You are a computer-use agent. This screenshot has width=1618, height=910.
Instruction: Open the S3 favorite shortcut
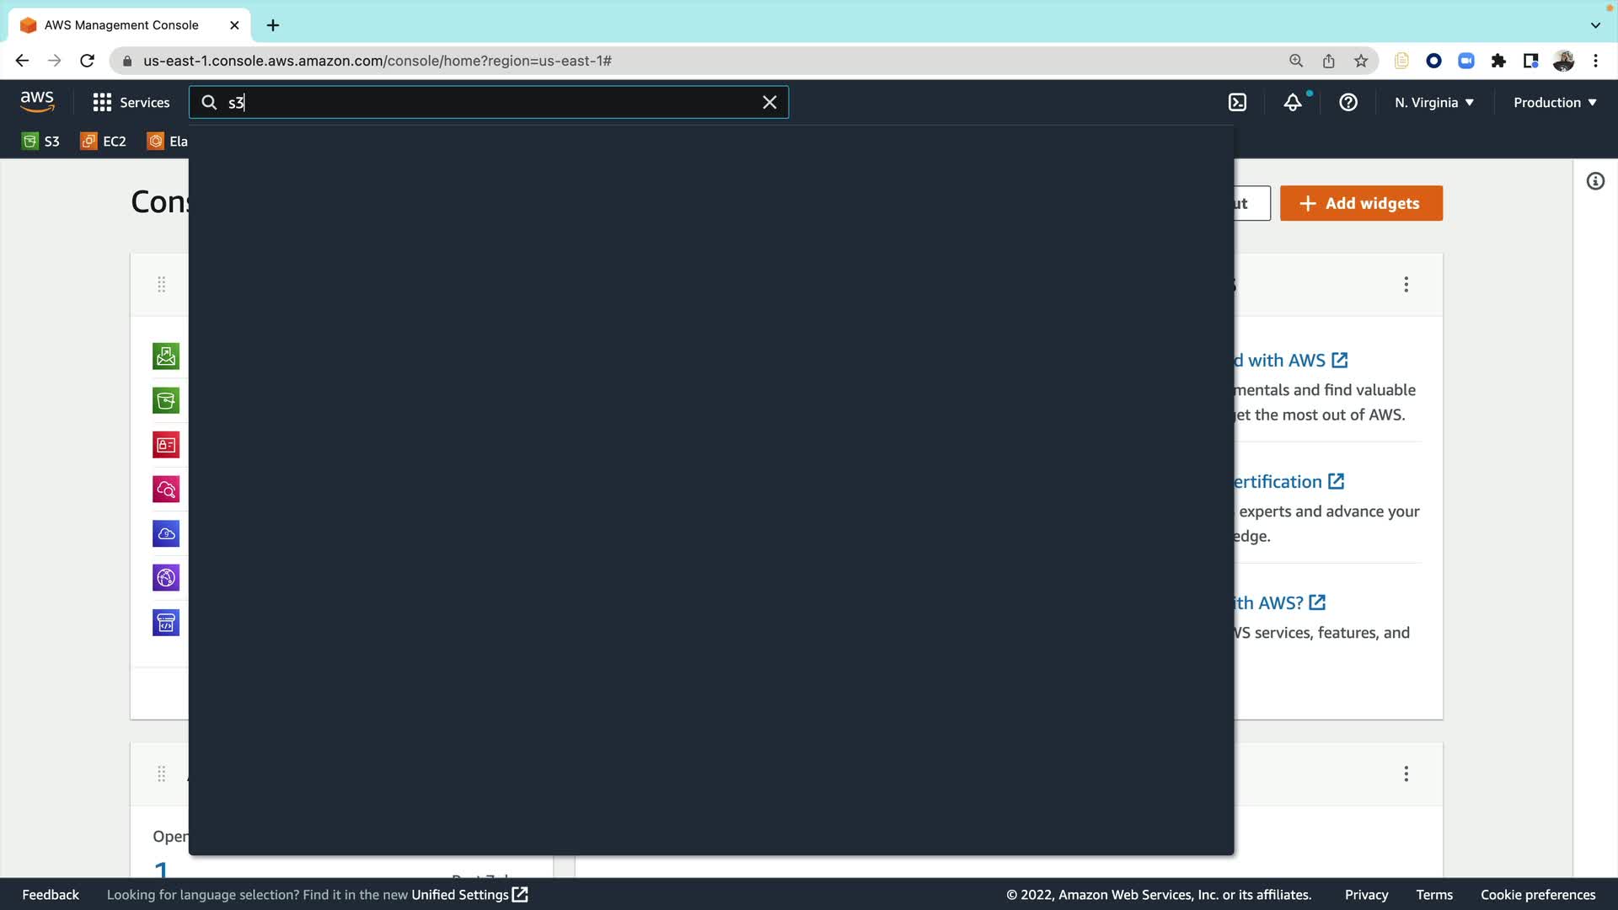(40, 141)
